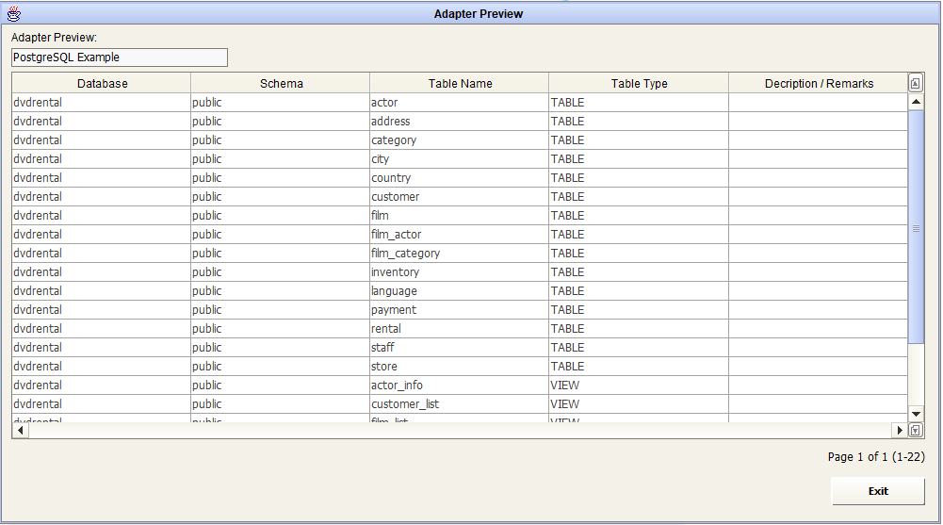Select the 'actor' table name cell
Screen dimensions: 943x525
[460, 102]
